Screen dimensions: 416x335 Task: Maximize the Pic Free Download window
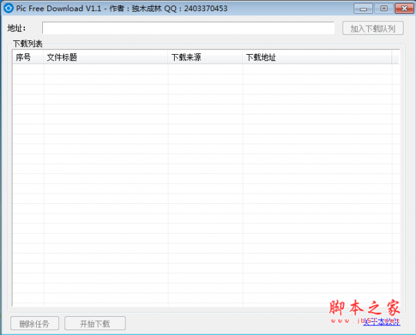tap(383, 9)
